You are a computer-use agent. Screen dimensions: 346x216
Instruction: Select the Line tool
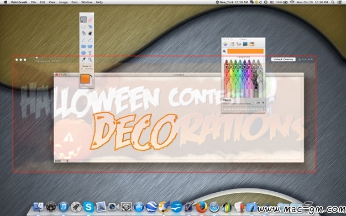(x=83, y=40)
